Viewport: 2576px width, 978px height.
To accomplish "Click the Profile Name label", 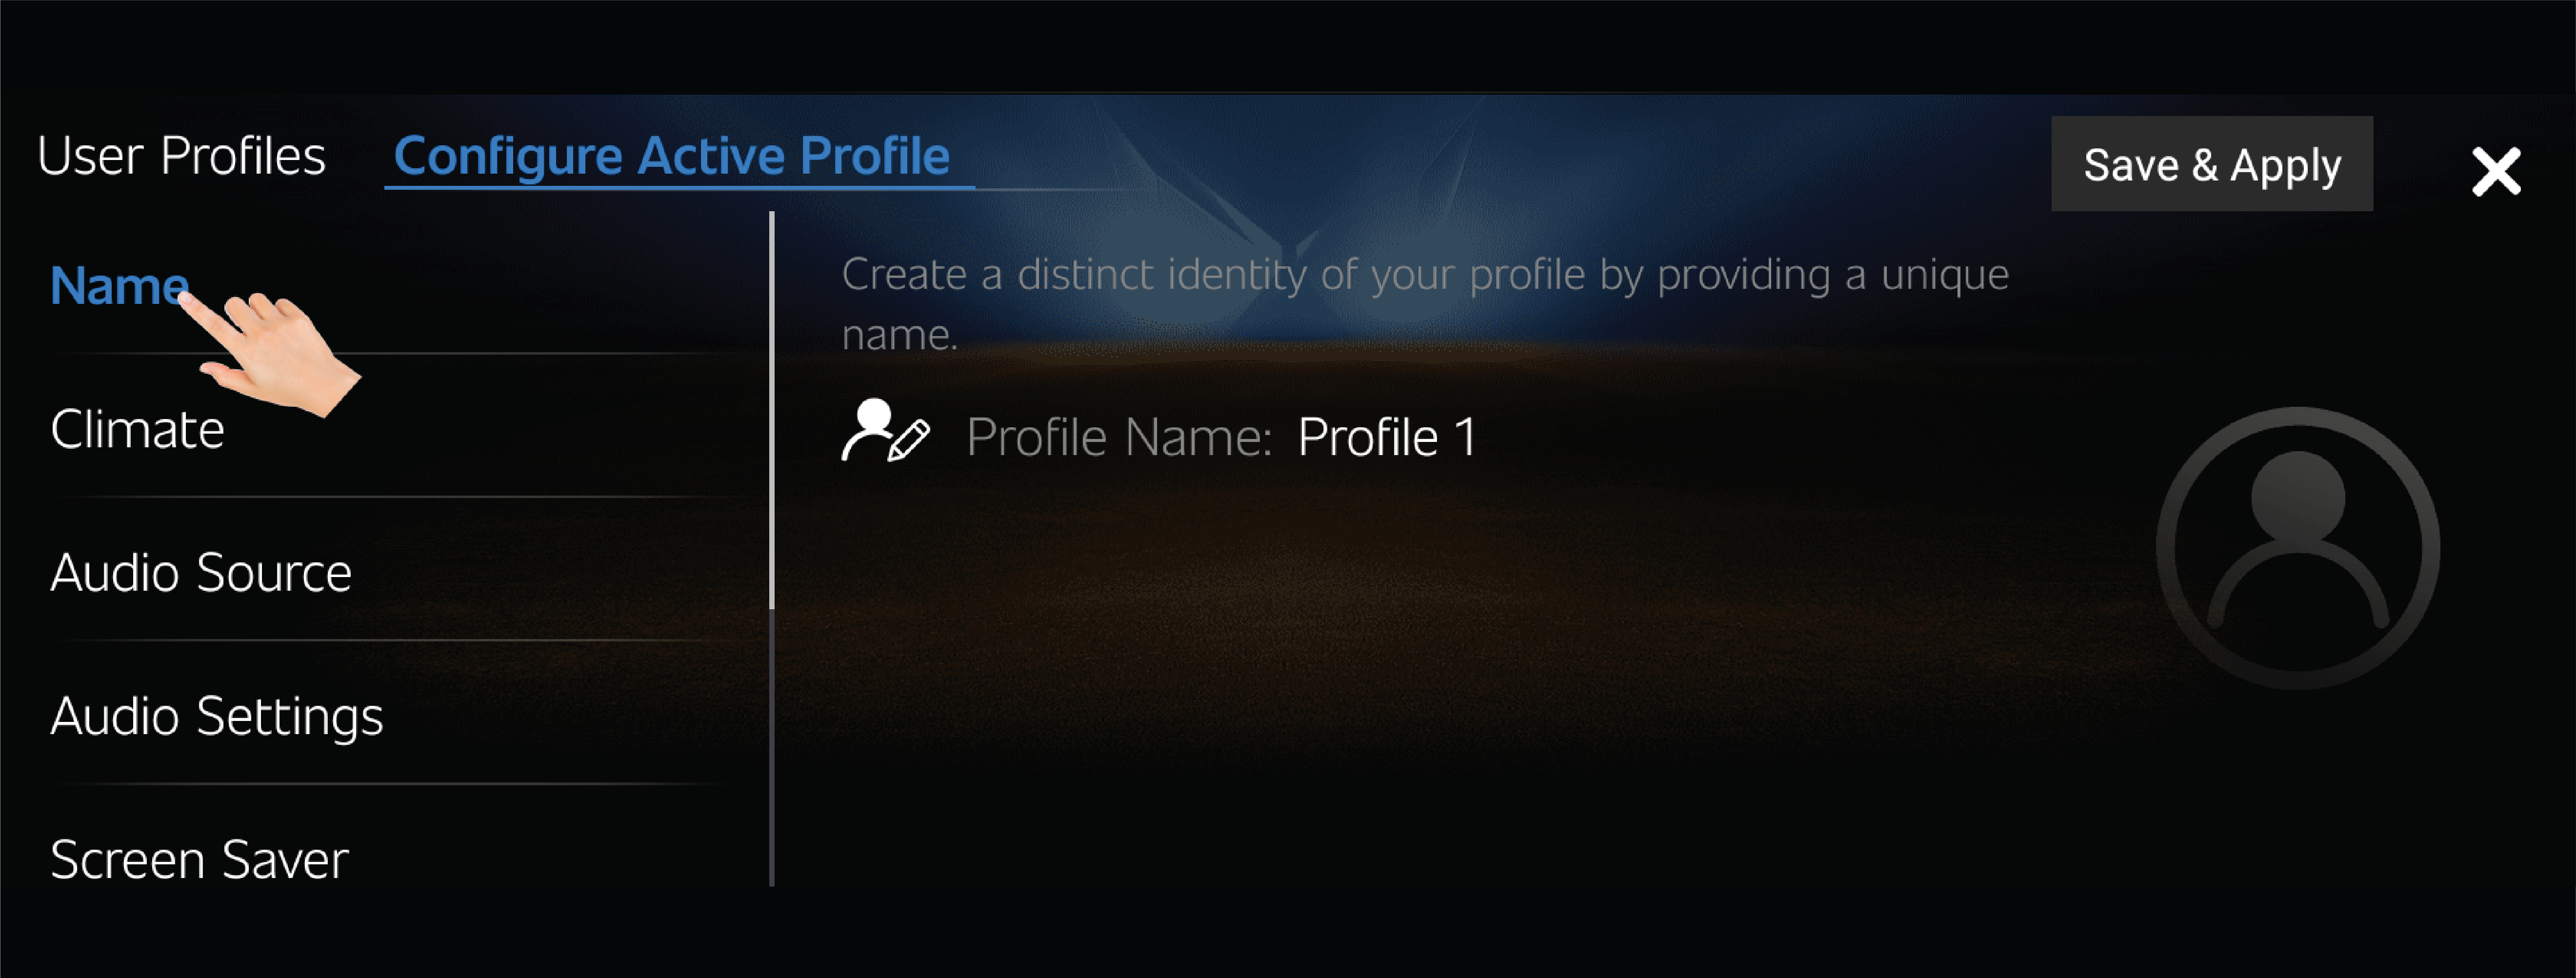I will [x=1118, y=437].
